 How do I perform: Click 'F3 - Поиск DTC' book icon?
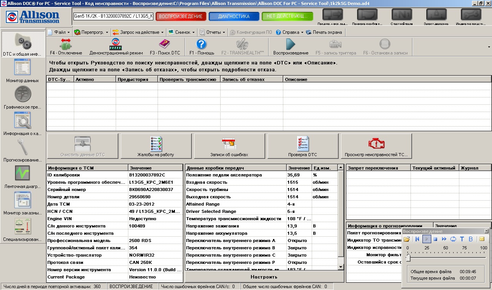click(x=165, y=47)
